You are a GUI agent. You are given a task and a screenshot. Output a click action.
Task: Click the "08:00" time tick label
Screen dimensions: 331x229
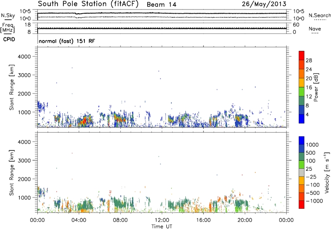(120, 220)
